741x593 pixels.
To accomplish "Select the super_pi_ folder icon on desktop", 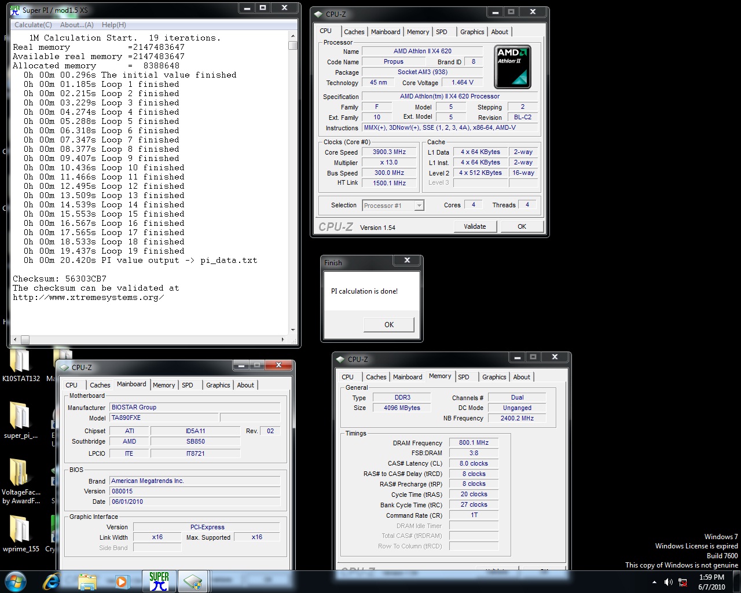I will 20,420.
